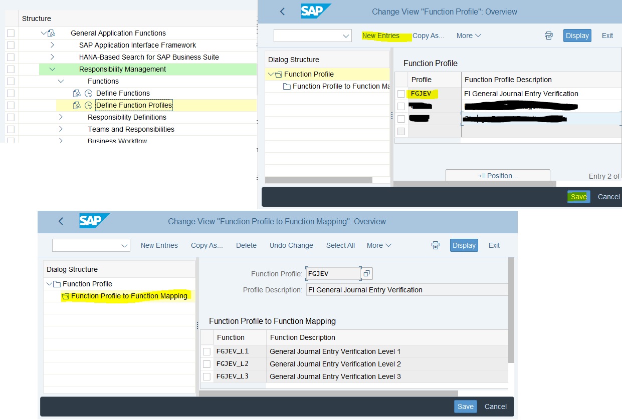Screen dimensions: 622x420
Task: Check the FGJEV_L1 function row checkbox
Action: (206, 351)
